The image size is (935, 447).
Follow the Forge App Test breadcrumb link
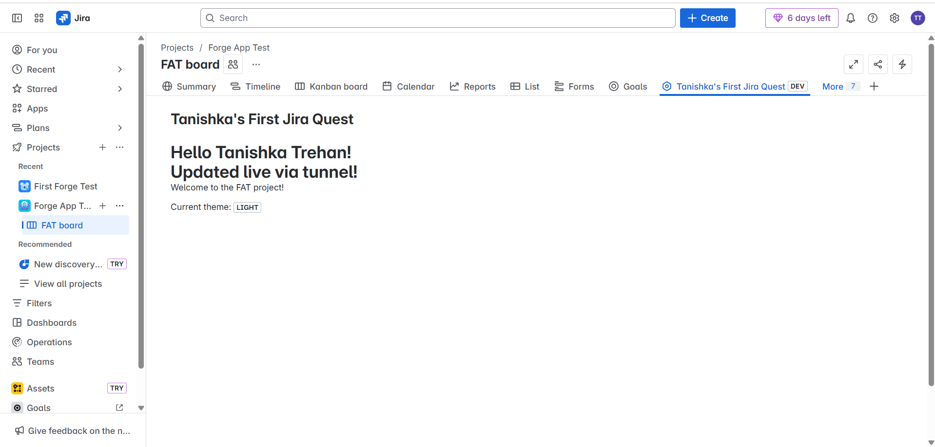point(239,48)
